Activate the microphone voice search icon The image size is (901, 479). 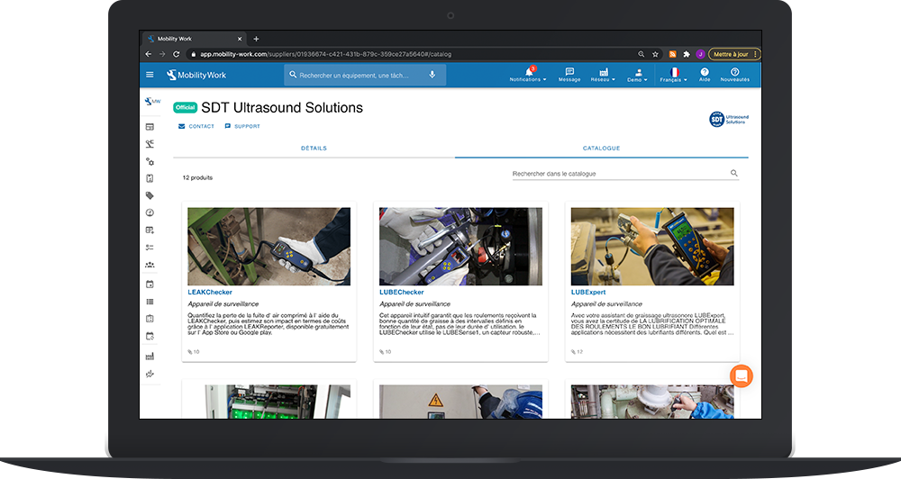point(432,75)
